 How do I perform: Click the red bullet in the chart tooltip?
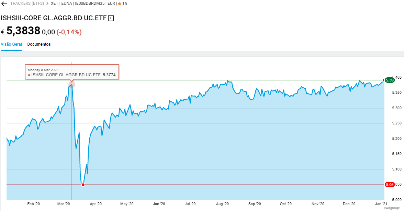29,75
